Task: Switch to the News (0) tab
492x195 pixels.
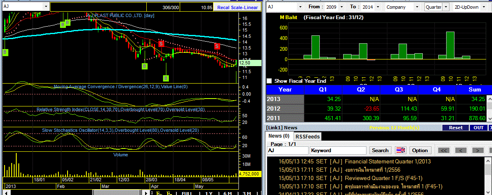Action: pos(279,136)
